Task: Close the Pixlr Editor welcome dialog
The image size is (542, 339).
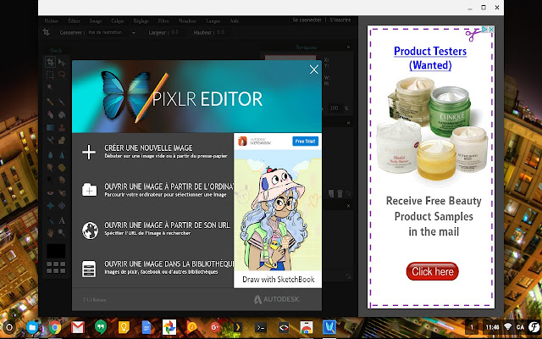Action: coord(314,69)
